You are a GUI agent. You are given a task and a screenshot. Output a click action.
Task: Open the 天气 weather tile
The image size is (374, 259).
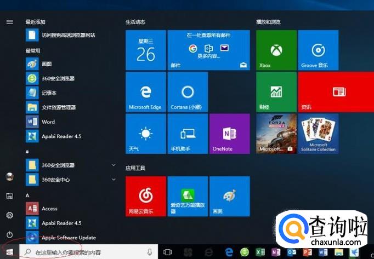tap(146, 134)
